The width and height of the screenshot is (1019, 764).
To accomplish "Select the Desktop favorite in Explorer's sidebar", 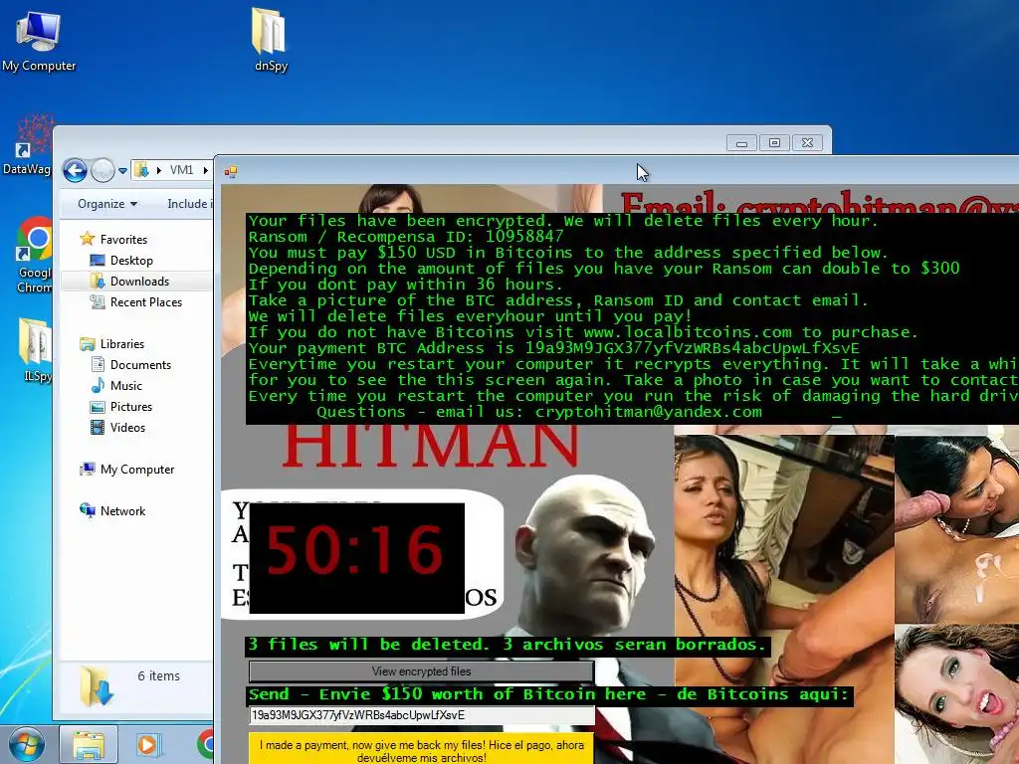I will [131, 261].
